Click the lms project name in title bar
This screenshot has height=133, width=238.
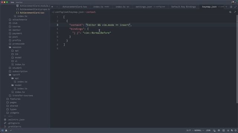(12, 2)
